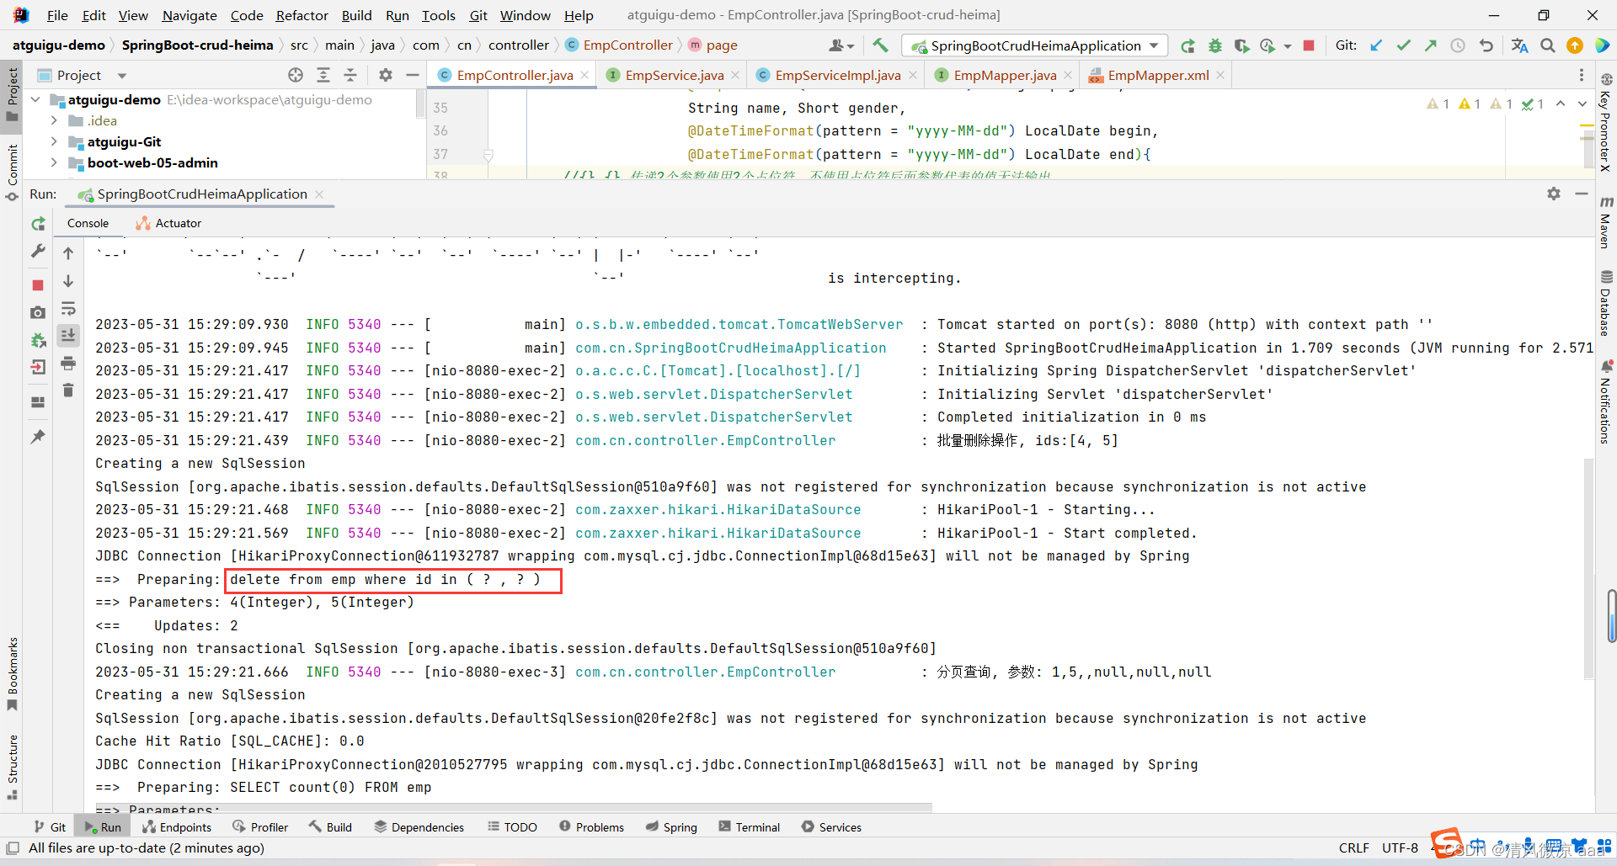This screenshot has height=866, width=1617.
Task: Open the Bookmarks side panel
Action: point(12,673)
